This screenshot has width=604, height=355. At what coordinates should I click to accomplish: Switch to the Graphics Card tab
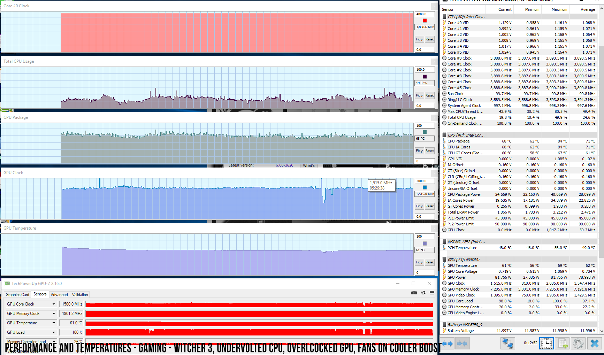17,295
